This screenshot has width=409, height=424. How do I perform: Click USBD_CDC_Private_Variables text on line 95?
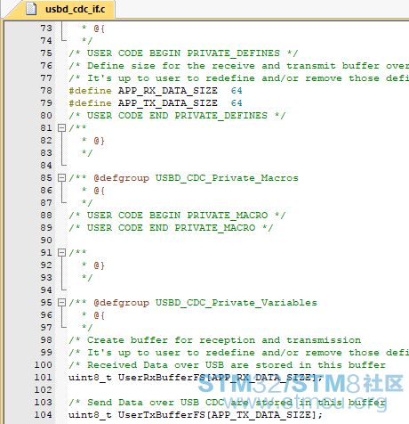[x=237, y=303]
